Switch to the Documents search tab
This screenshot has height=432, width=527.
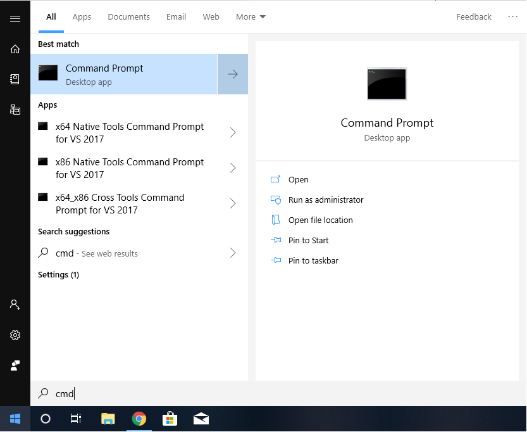[x=128, y=17]
